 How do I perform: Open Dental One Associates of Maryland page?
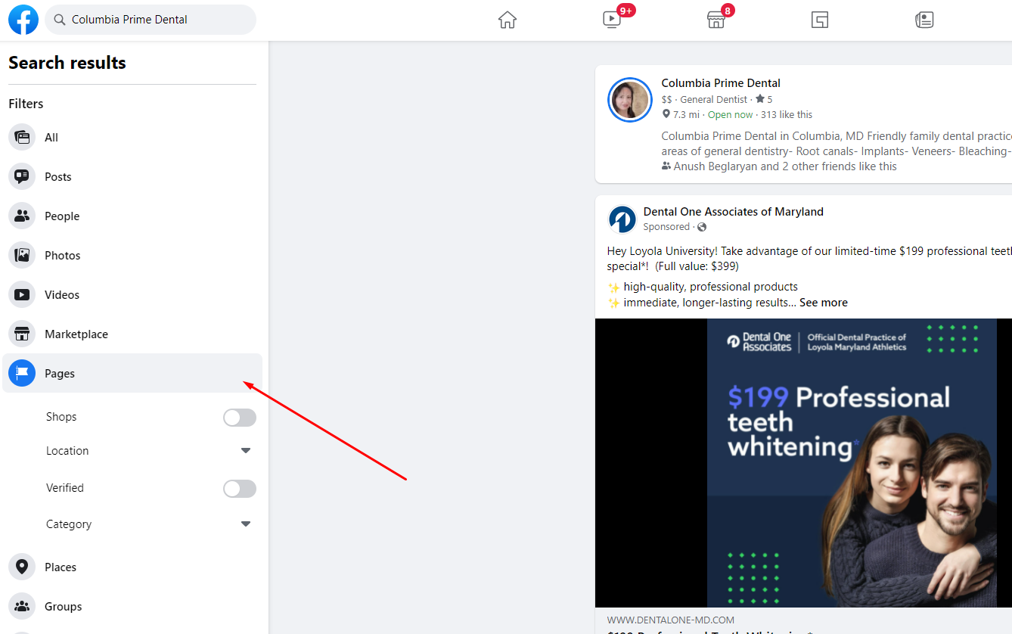click(733, 212)
